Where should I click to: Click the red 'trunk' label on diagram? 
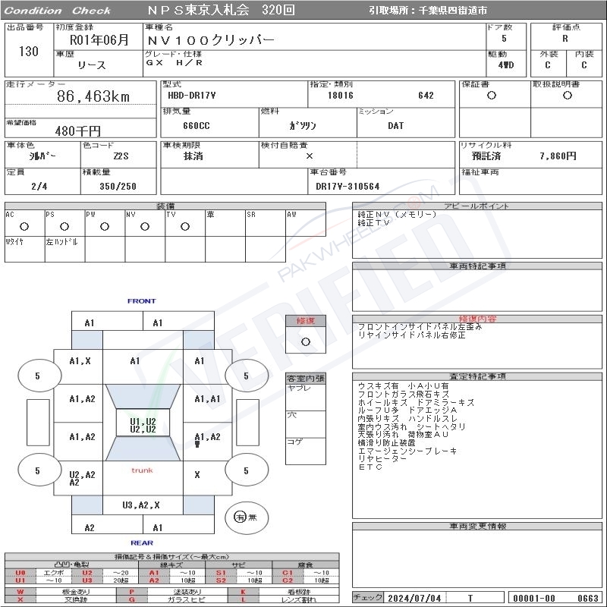click(142, 470)
